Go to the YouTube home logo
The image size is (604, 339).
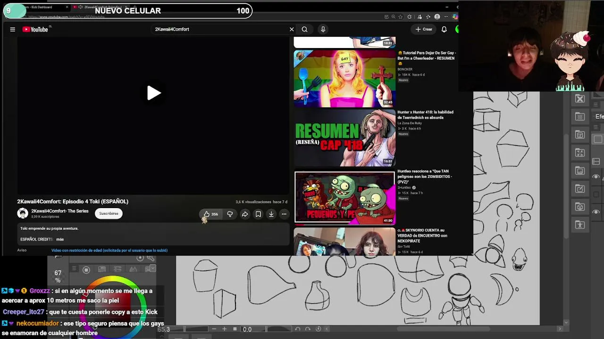[x=35, y=29]
